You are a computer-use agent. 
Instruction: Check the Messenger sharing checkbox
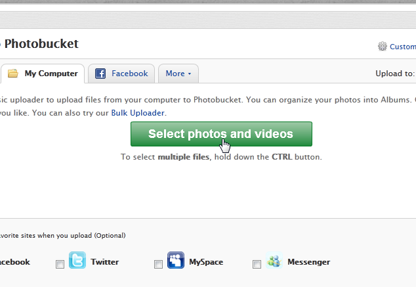click(x=257, y=264)
